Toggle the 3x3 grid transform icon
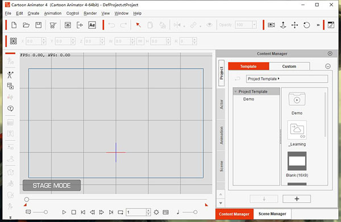This screenshot has height=222, width=341. click(13, 41)
